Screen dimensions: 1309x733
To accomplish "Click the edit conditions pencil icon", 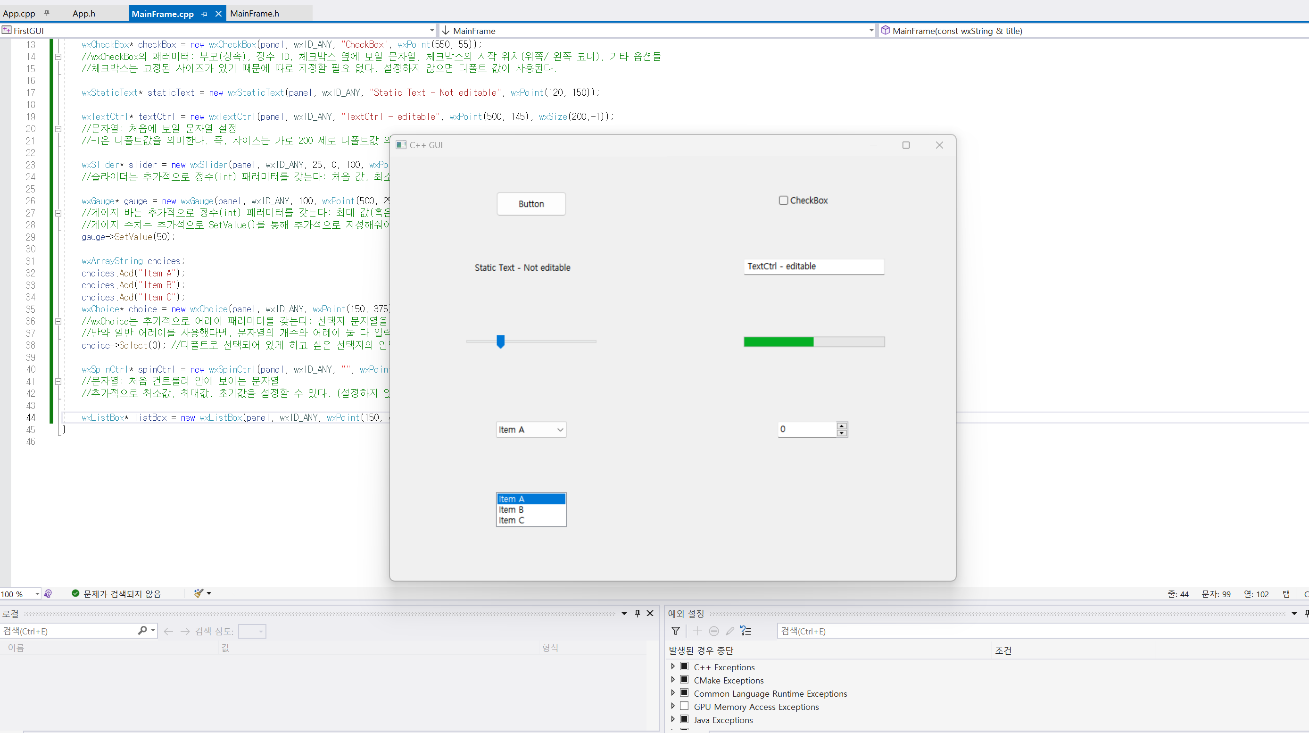I will (729, 631).
